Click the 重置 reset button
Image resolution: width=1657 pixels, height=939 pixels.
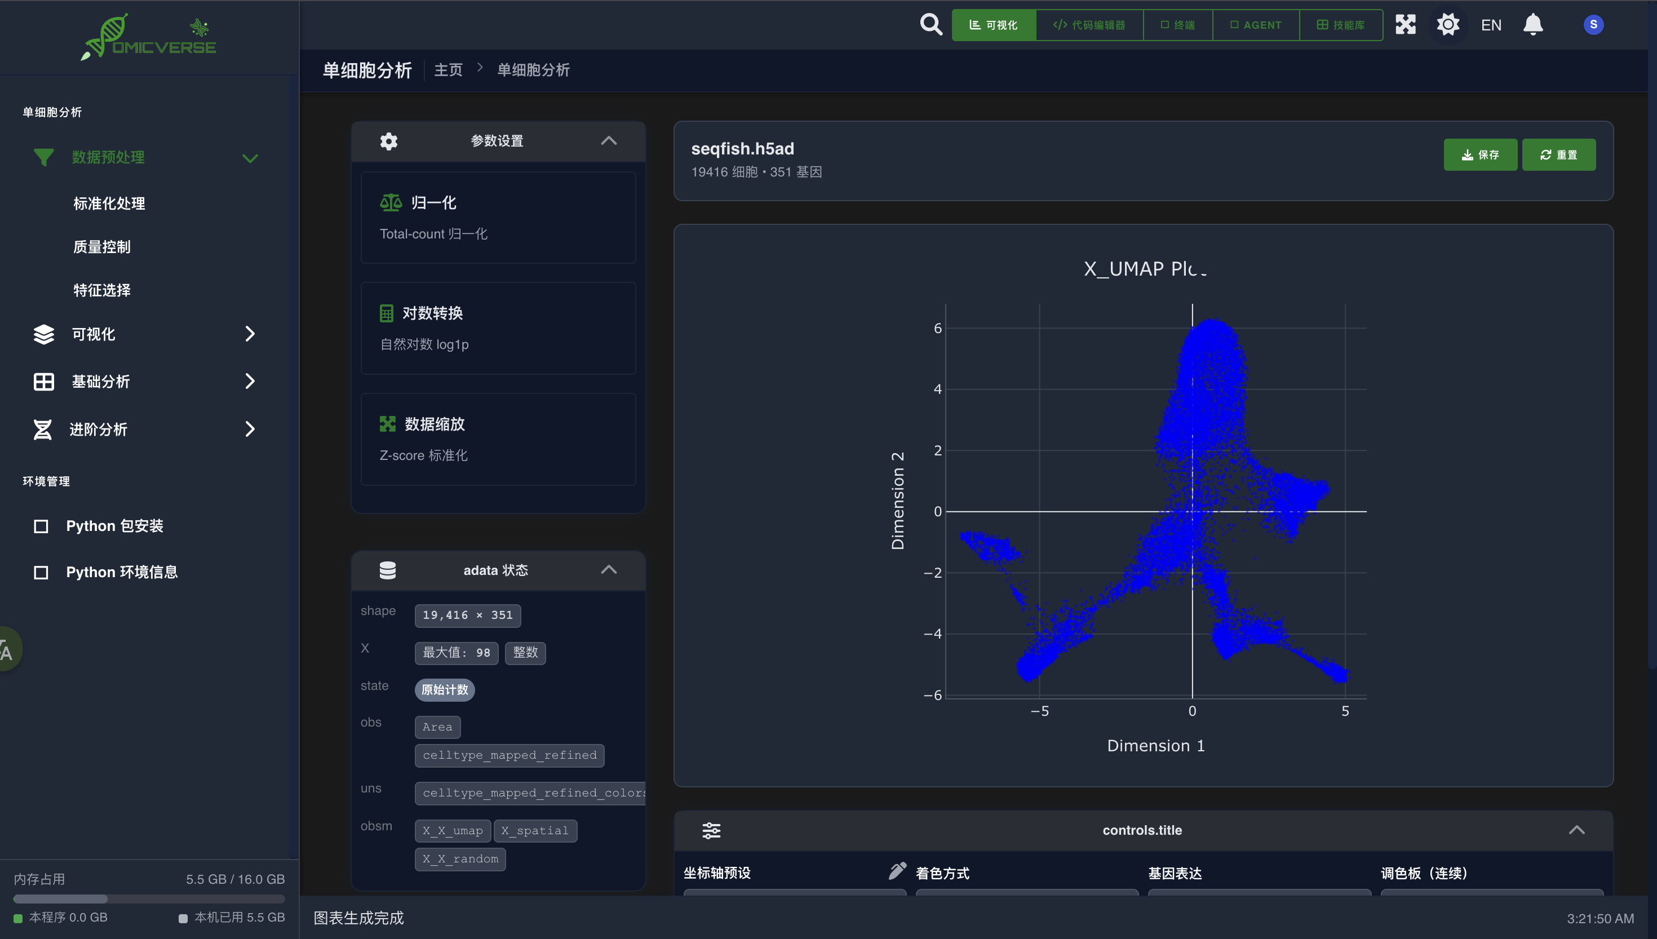(1558, 155)
